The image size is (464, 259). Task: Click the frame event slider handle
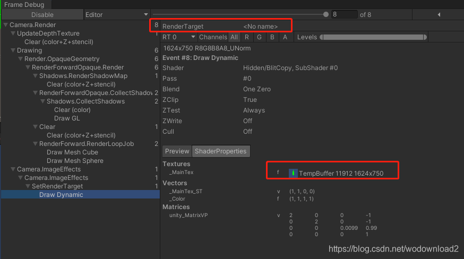pos(326,14)
